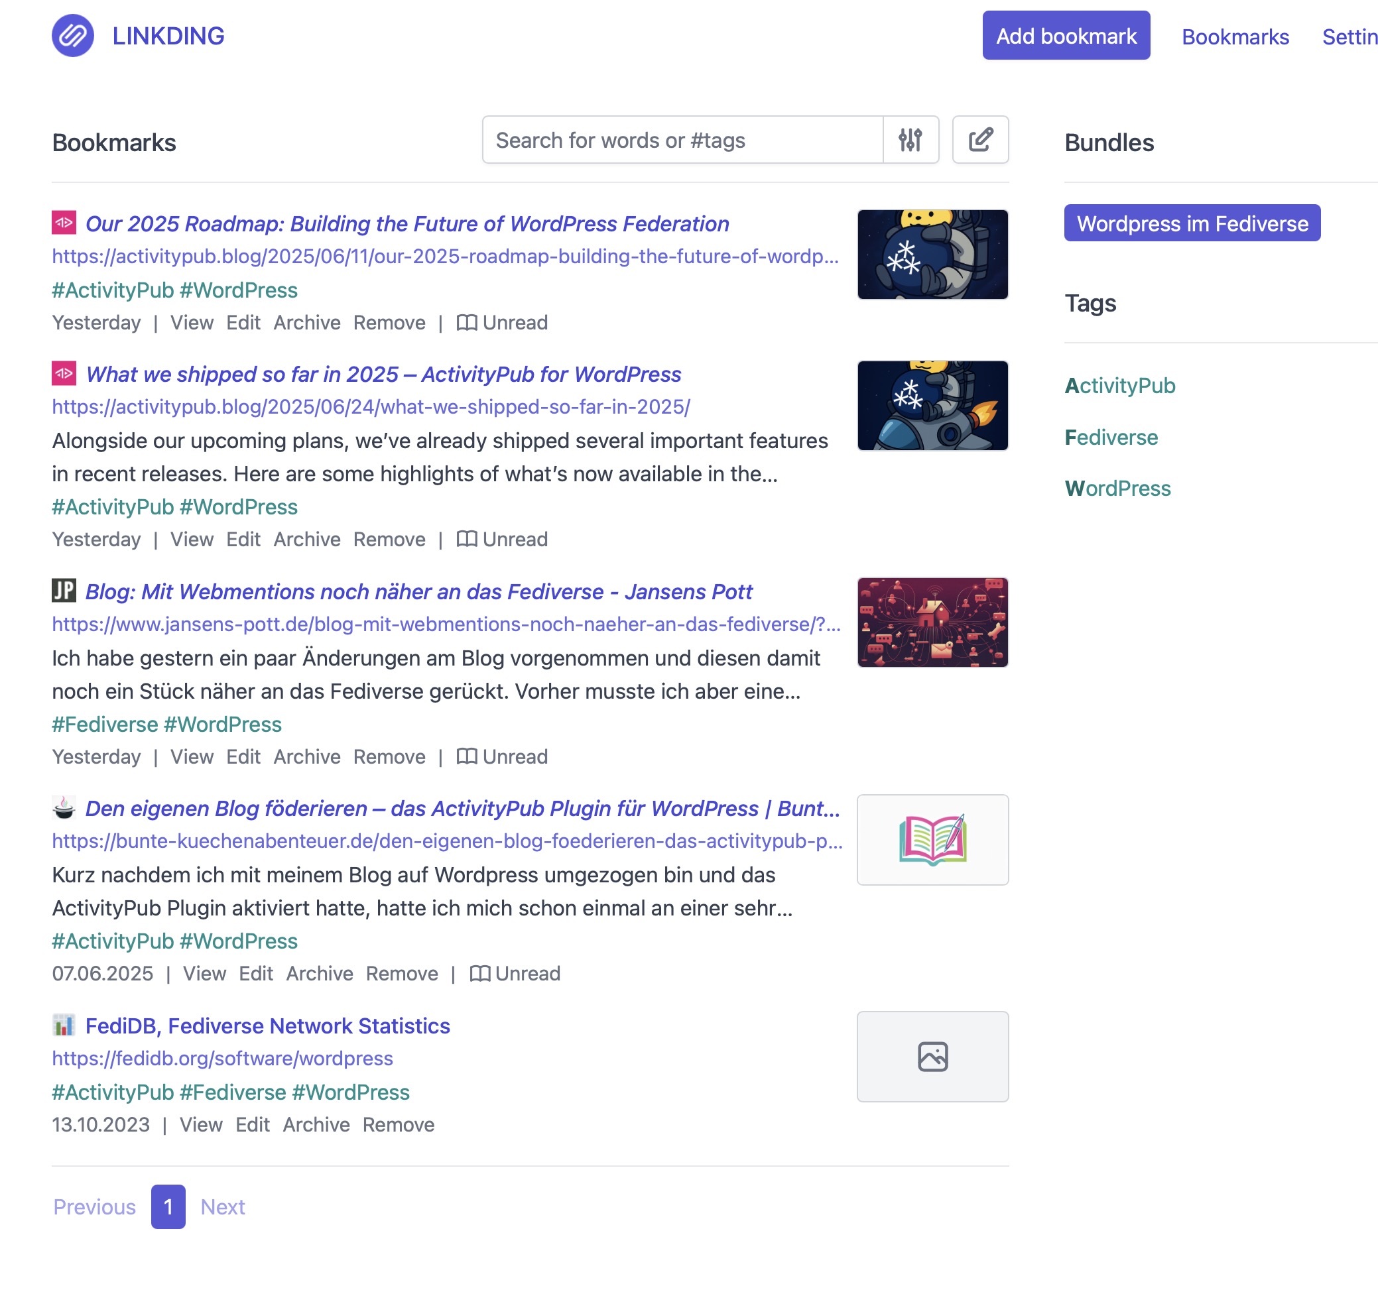This screenshot has width=1378, height=1294.
Task: Click Edit on Jansens Pott bookmark
Action: [243, 757]
